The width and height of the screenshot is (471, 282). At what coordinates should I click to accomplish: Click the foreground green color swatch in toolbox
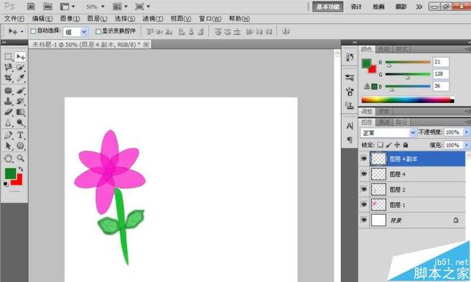[10, 173]
